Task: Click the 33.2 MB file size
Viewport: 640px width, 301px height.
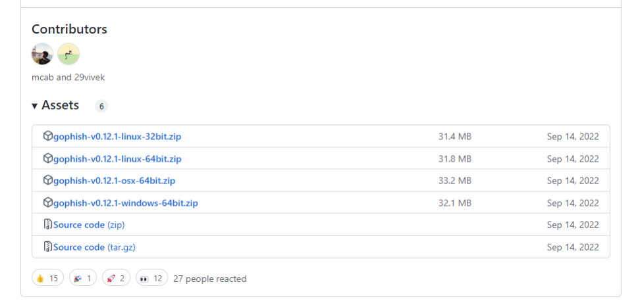Action: click(x=455, y=181)
